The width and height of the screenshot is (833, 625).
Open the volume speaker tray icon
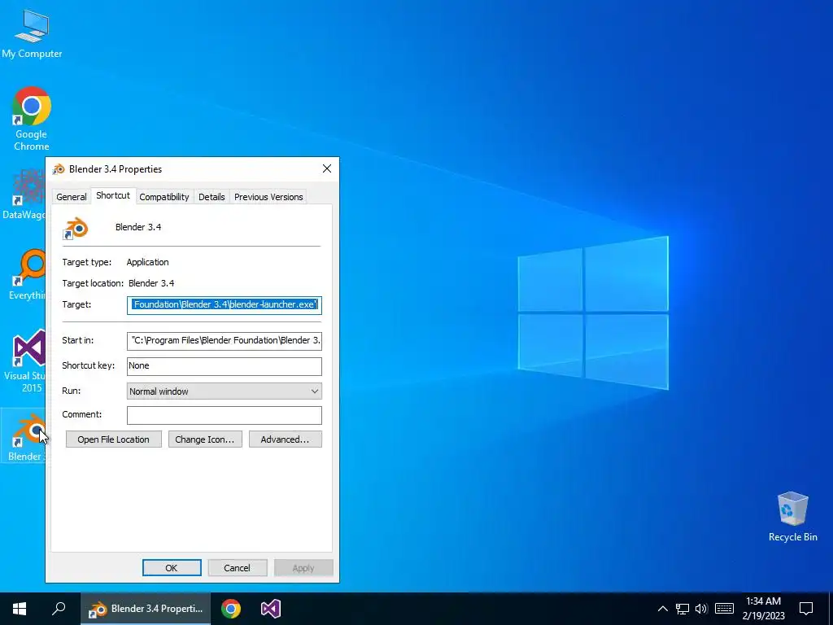click(701, 609)
